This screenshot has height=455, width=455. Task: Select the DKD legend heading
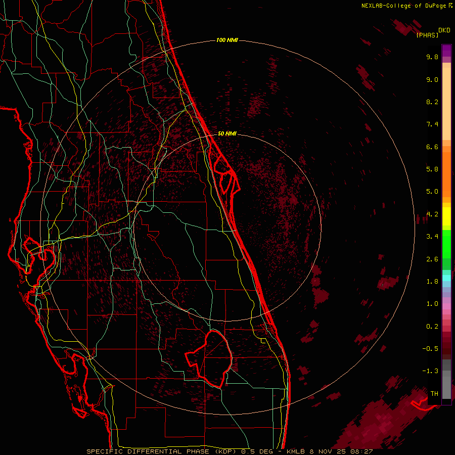[x=444, y=30]
